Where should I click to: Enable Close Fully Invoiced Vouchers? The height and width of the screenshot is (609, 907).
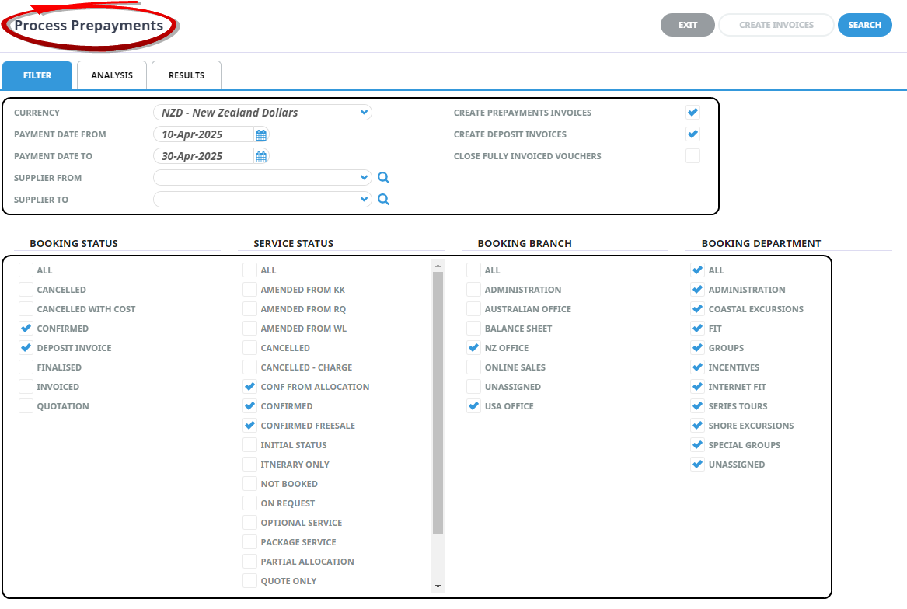[692, 156]
